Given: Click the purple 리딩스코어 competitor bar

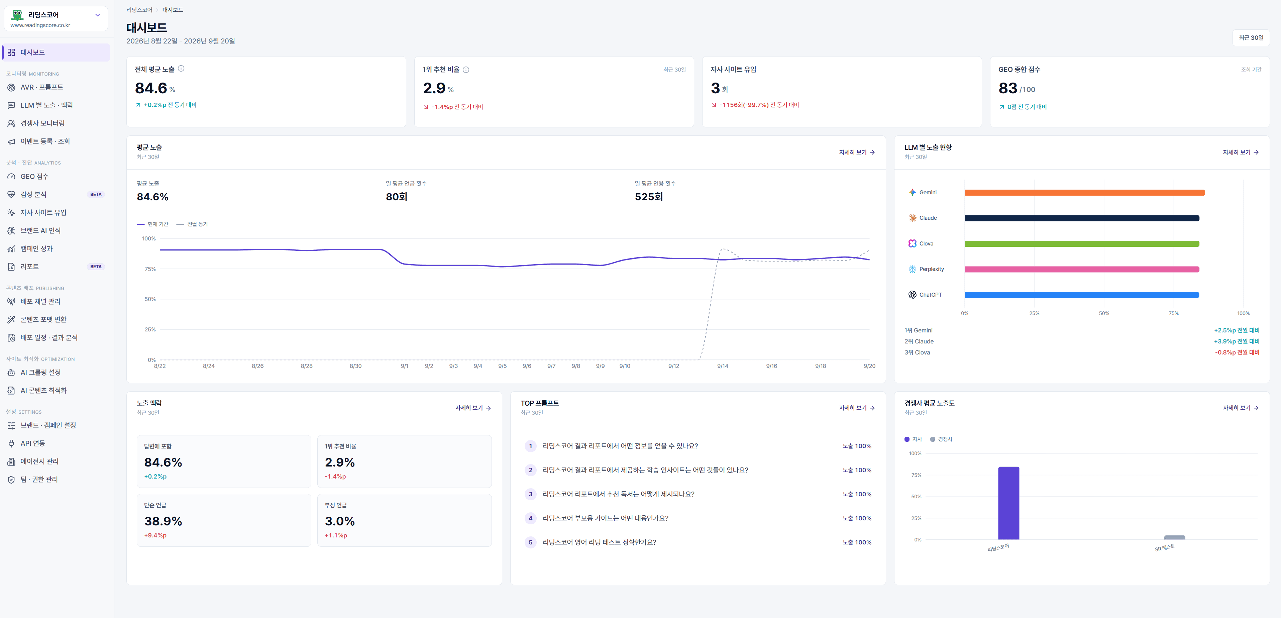Looking at the screenshot, I should [x=1008, y=503].
